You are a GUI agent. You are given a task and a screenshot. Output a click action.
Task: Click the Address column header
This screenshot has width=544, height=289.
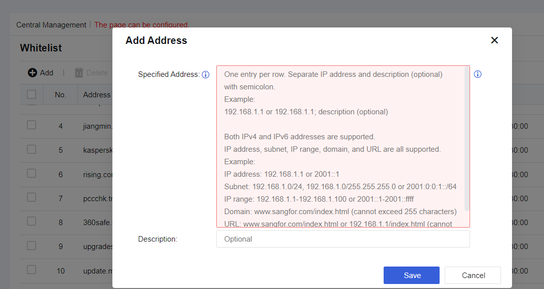tap(97, 95)
